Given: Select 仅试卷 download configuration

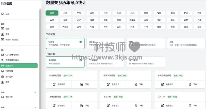Looking at the screenshot, I should [65, 44].
